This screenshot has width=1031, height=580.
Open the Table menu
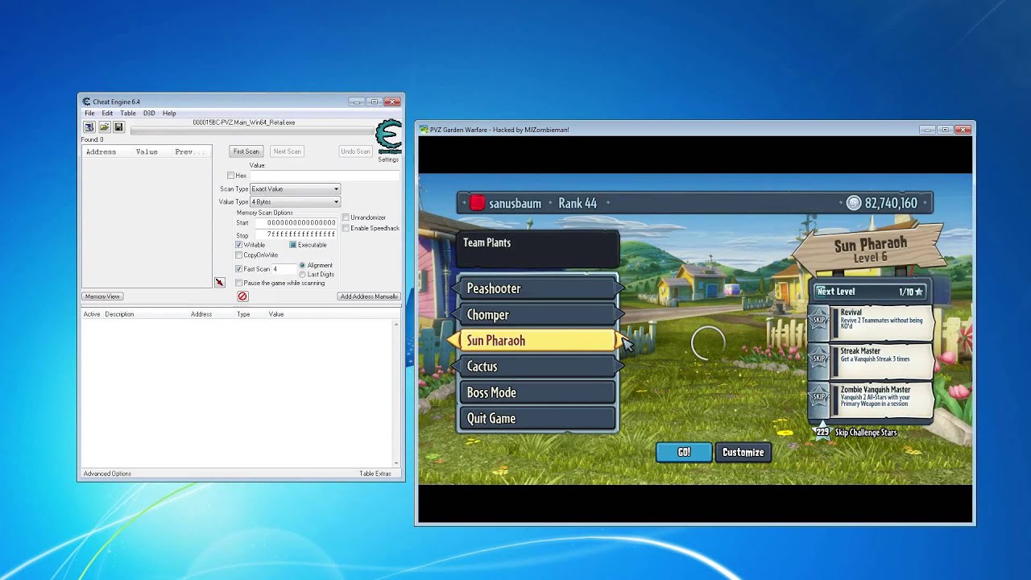pos(128,114)
